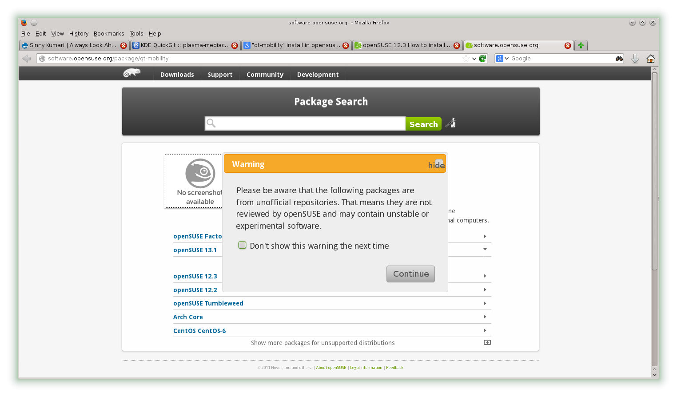Viewport: 677px width, 397px height.
Task: Open the Tools menu
Action: 136,34
